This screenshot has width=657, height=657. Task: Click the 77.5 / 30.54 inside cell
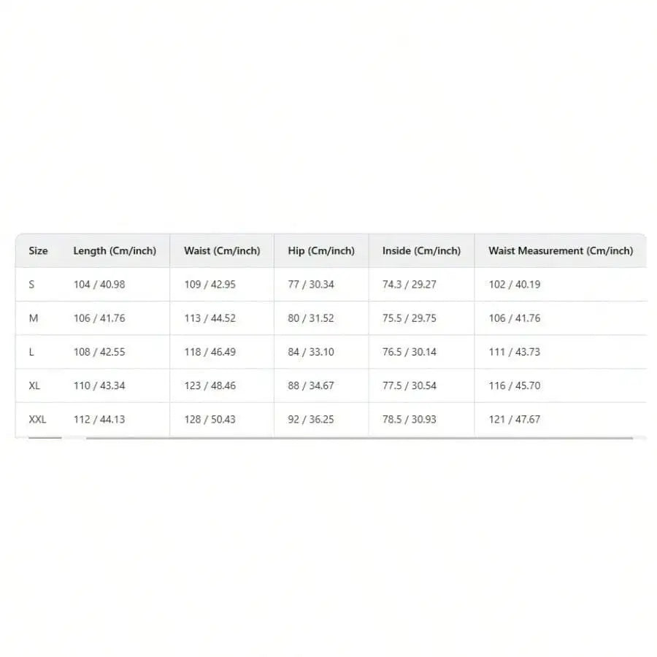(x=410, y=385)
